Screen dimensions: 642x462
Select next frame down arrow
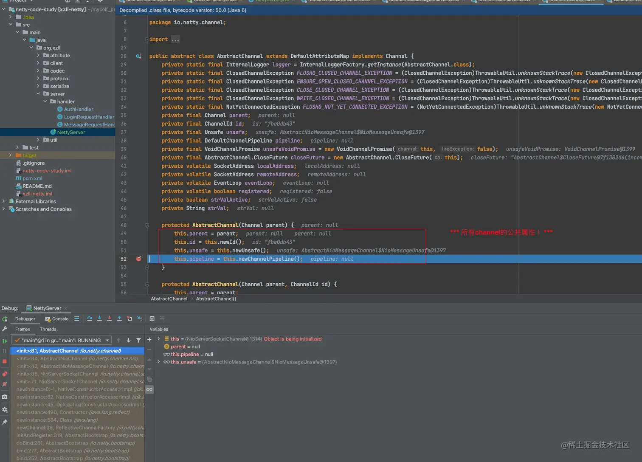click(x=129, y=340)
